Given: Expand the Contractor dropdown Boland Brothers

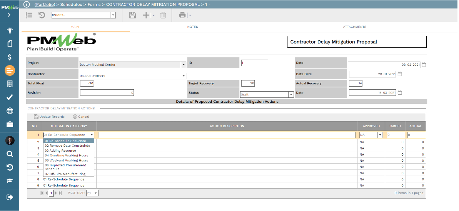Looking at the screenshot, I should pyautogui.click(x=184, y=76).
